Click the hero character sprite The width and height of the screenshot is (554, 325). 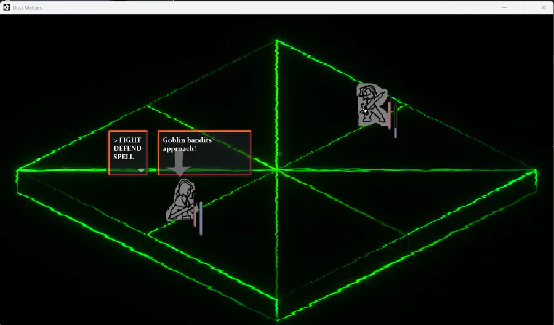click(x=180, y=200)
